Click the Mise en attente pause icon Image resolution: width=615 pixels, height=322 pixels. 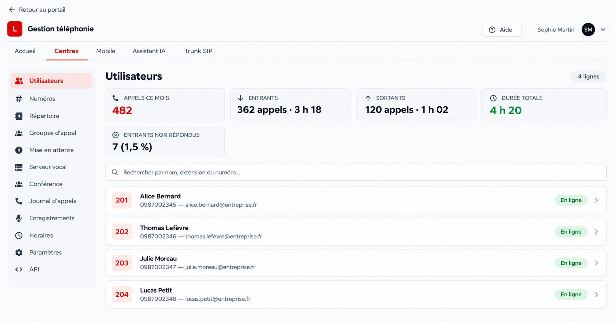(19, 150)
